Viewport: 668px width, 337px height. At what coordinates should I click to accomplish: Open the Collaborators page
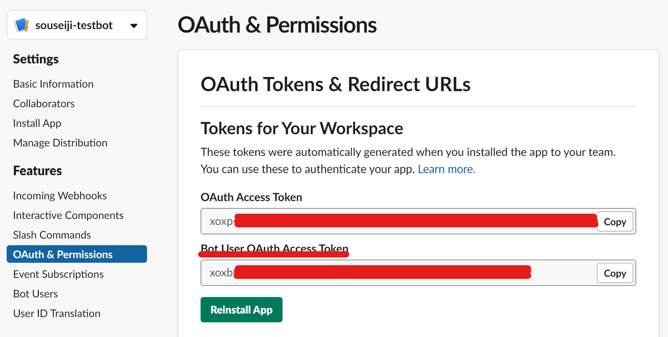point(44,104)
